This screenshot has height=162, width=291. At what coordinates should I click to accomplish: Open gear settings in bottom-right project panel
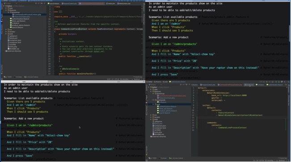(x=187, y=85)
